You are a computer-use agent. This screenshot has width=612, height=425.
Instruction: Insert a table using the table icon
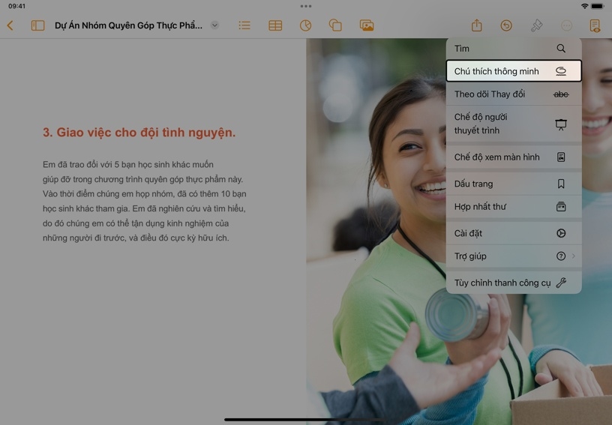pyautogui.click(x=275, y=25)
